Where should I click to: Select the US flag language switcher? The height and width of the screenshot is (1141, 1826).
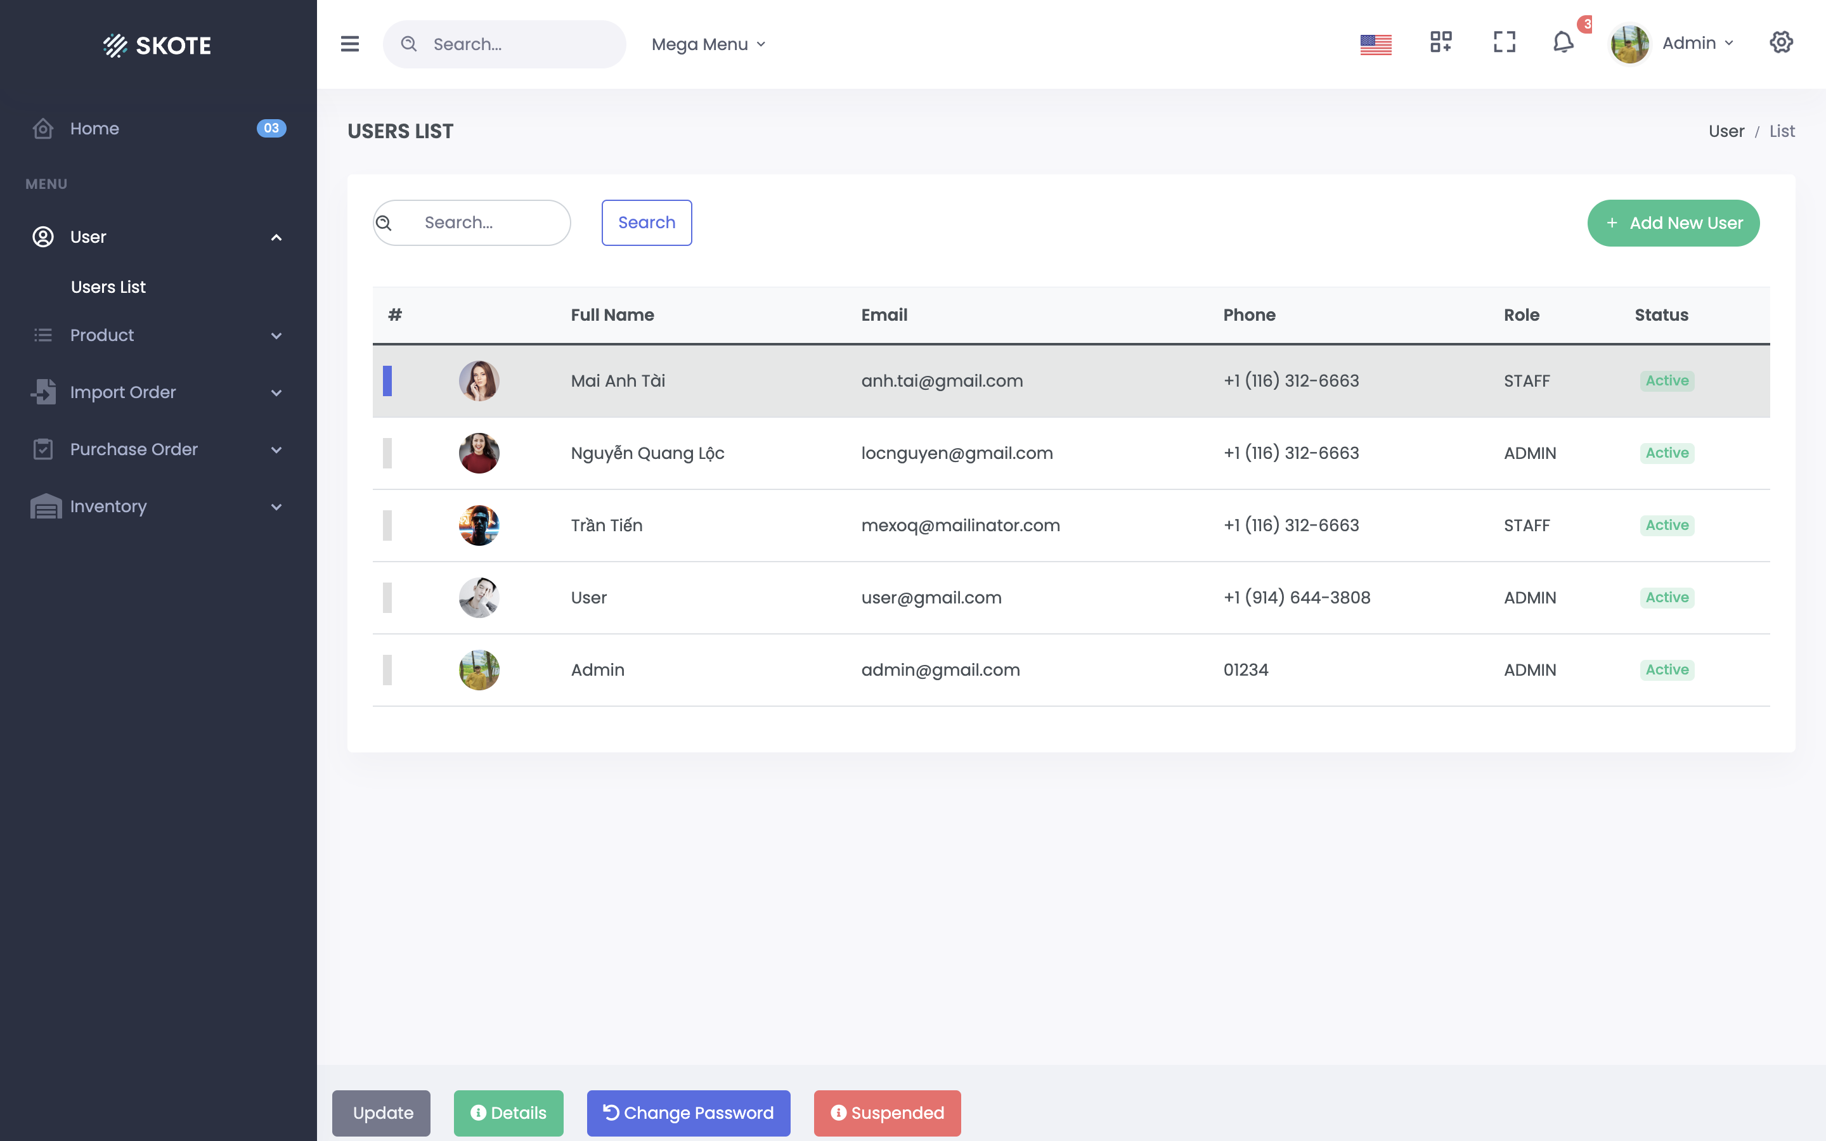[x=1376, y=44]
